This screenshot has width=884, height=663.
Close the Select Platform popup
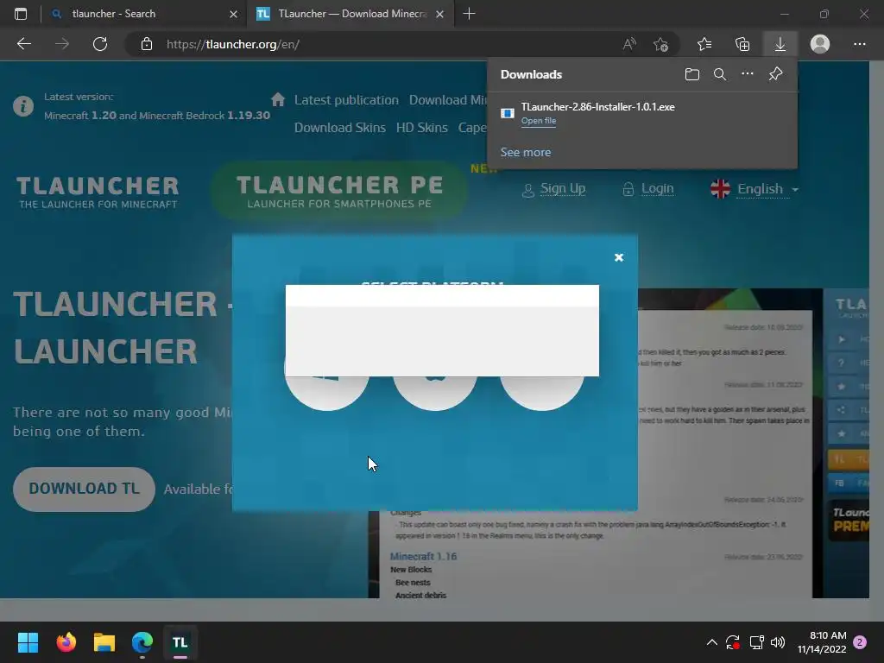point(619,257)
